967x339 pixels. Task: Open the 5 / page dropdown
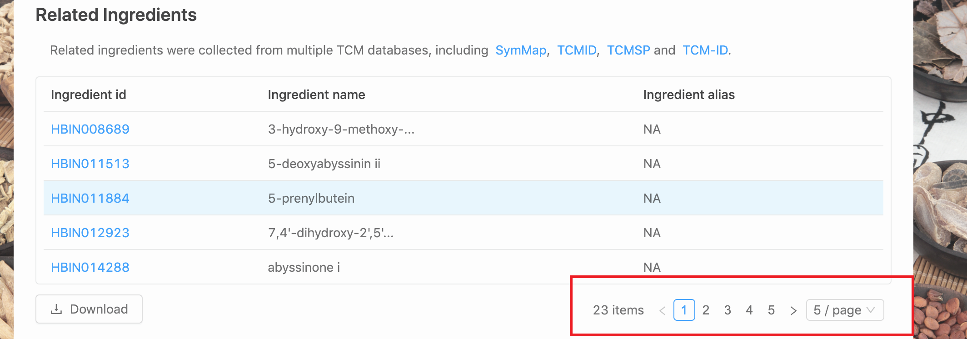(845, 310)
